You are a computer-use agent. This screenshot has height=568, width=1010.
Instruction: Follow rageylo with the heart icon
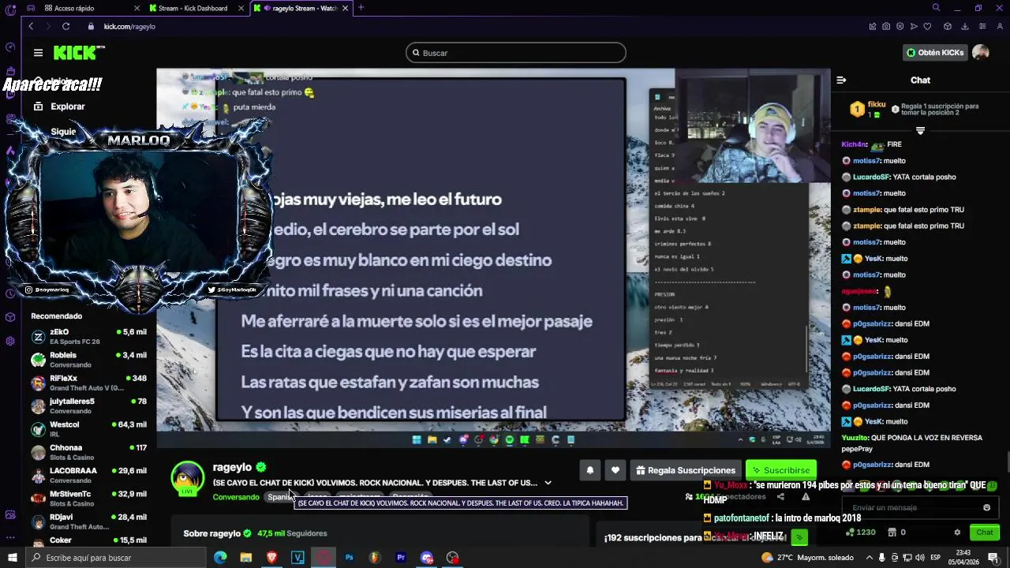click(x=615, y=470)
